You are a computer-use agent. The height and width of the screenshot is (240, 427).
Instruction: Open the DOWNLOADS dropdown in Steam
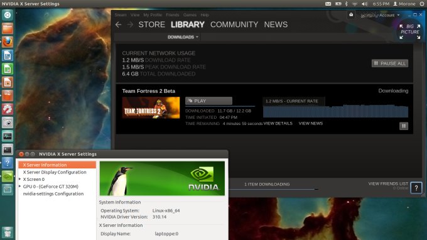point(183,37)
